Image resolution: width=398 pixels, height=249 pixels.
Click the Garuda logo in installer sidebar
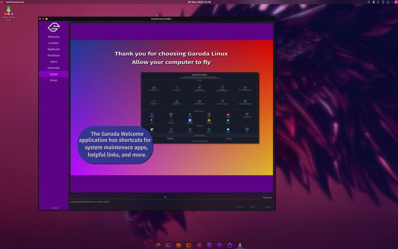tap(53, 27)
